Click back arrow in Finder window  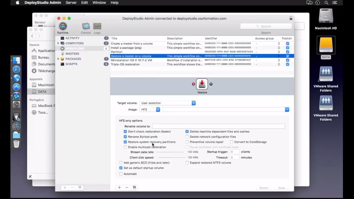(x=32, y=36)
